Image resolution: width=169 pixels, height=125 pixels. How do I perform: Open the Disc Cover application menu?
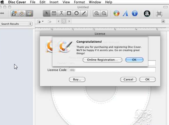(17, 2)
